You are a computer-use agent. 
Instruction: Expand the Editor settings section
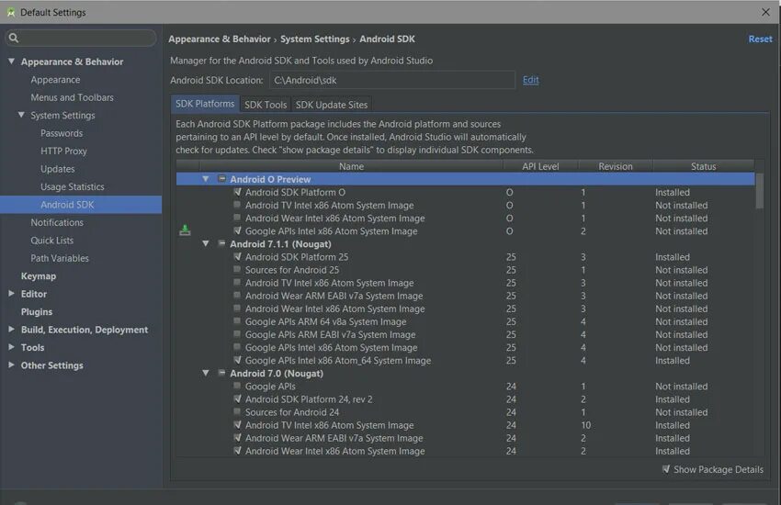tap(11, 294)
